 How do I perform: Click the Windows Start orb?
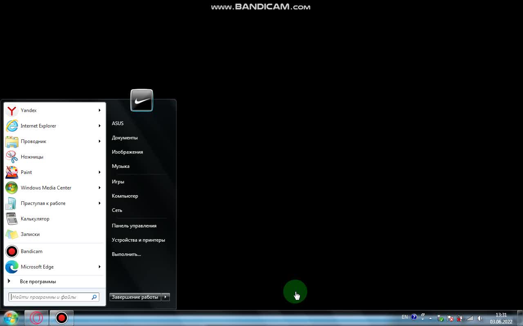[11, 318]
